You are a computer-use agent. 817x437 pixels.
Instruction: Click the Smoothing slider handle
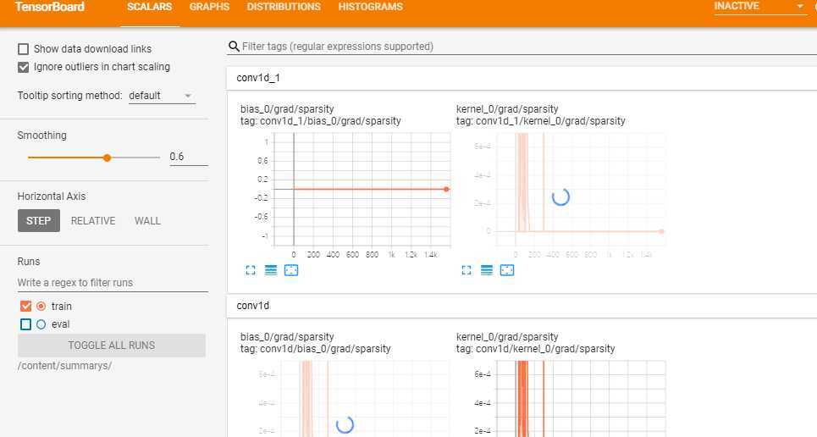[x=107, y=158]
